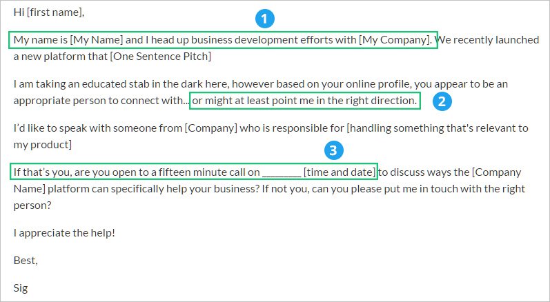Click the blank underline before time and date
This screenshot has height=302, width=550.
click(282, 174)
